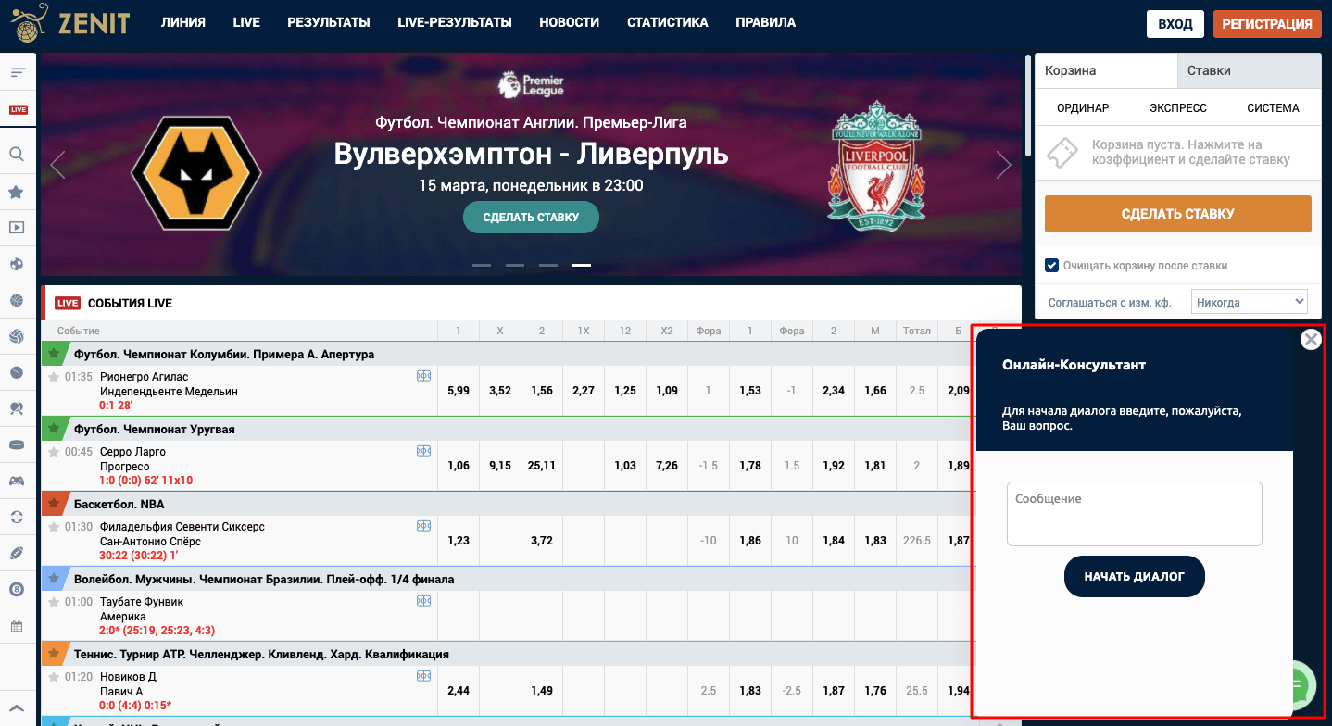
Task: Favorite the Филадельфия Севенти Сиксерс match star
Action: tap(54, 527)
